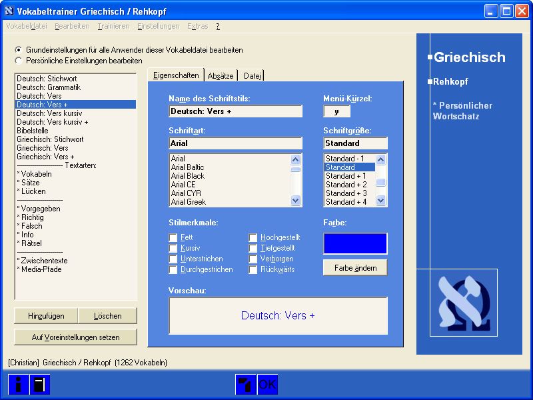
Task: Click Auf Voreinstellungen setzen button
Action: pos(75,337)
